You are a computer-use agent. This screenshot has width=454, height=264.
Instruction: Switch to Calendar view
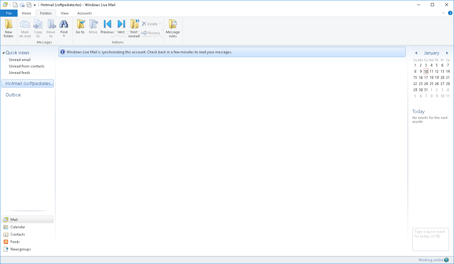(27, 227)
